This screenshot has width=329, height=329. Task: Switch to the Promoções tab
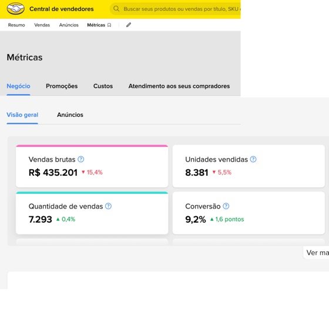click(62, 86)
